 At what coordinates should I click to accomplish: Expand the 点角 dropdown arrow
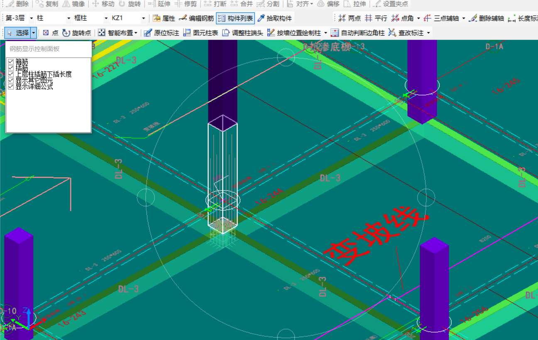tap(418, 18)
